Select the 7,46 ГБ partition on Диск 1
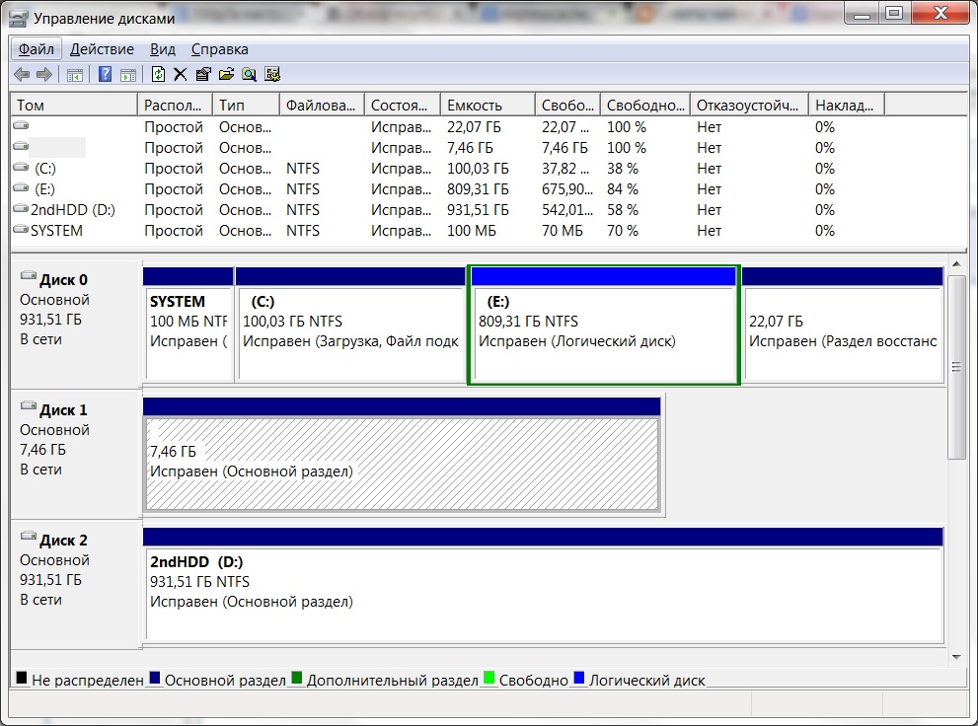 point(402,463)
